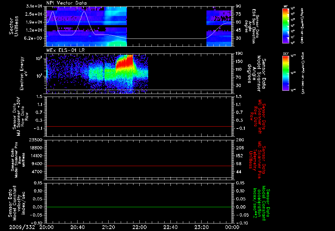Click the 20:40 time axis label
The height and width of the screenshot is (231, 335).
click(77, 227)
